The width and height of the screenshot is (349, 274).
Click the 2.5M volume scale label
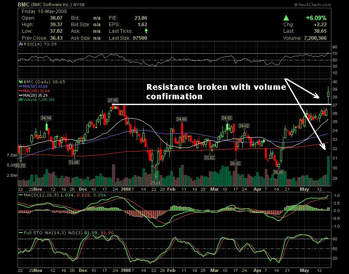coord(12,175)
